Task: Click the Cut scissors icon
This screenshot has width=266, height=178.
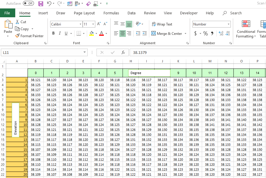Action: [x=18, y=22]
